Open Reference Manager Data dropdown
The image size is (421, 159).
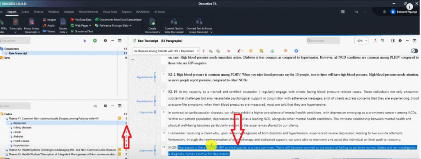click(113, 25)
